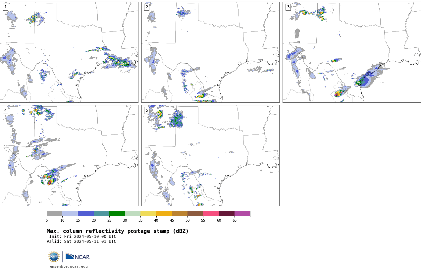Click the colorbar tick label 5
Image resolution: width=424 pixels, height=270 pixels.
coord(47,220)
